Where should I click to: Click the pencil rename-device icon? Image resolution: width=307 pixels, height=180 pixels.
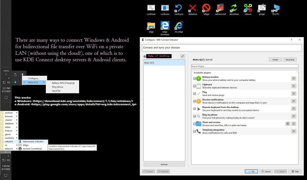pos(182,56)
